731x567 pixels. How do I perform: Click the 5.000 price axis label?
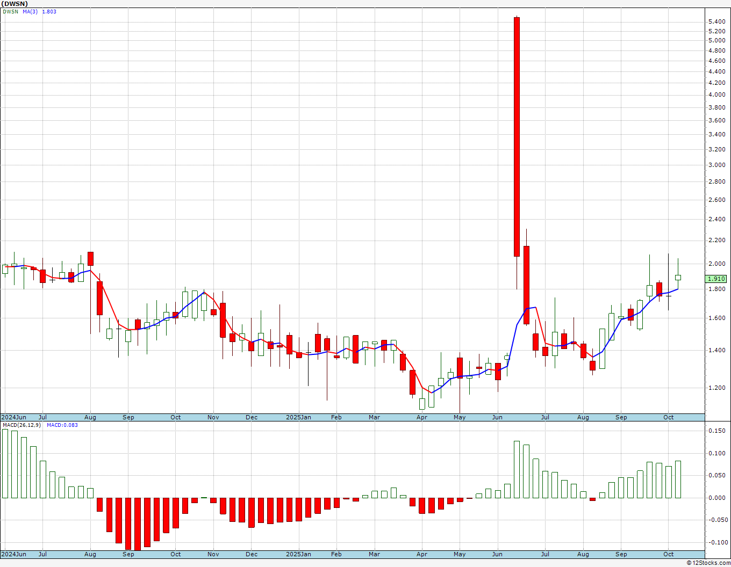[x=716, y=40]
